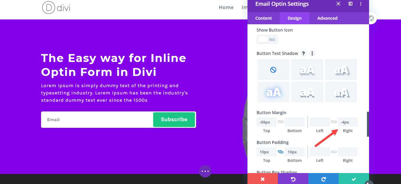Unlink Button Padding top and bottom values
Screen dimensions: 401x184
(x=281, y=152)
